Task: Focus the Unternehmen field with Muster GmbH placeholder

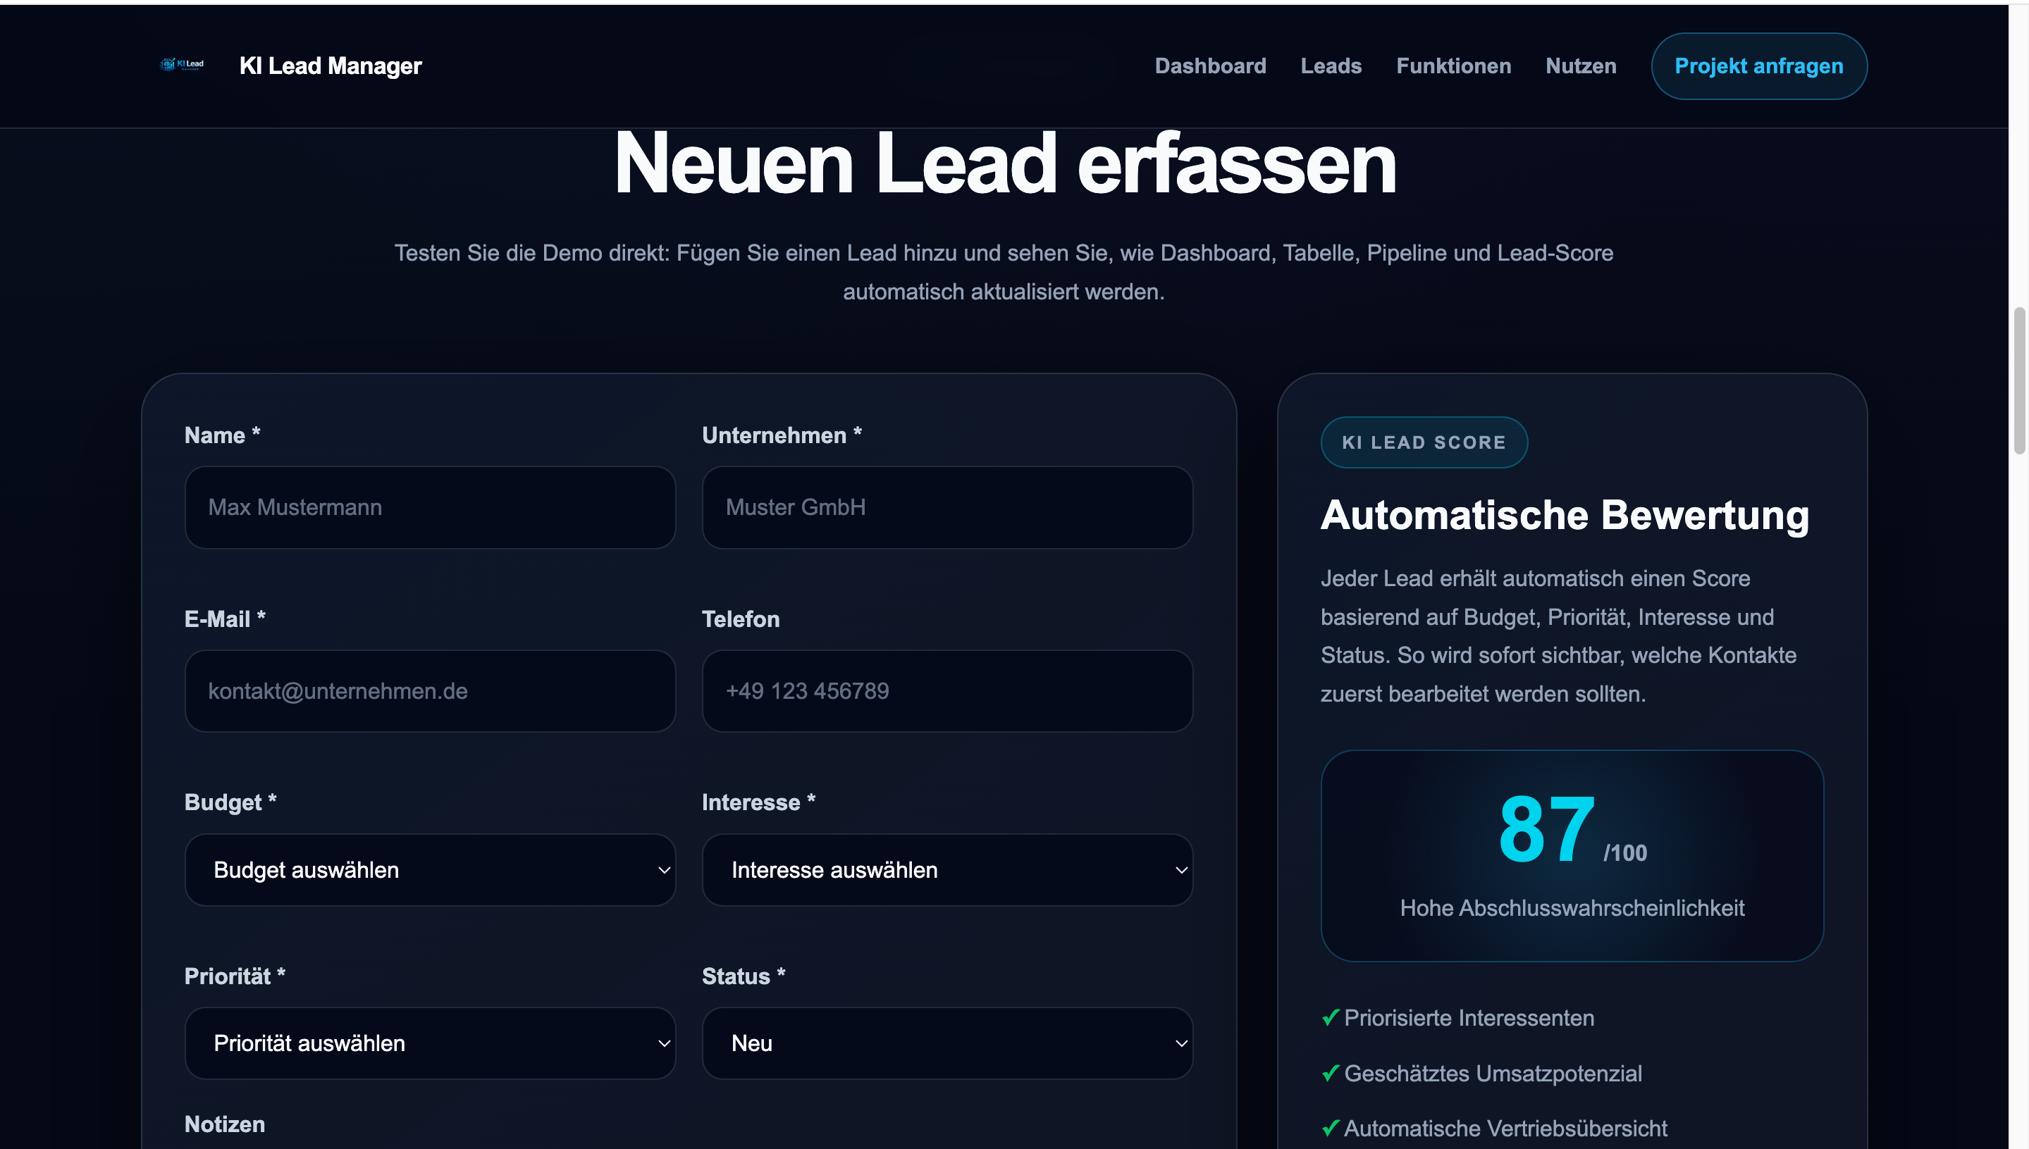Action: pyautogui.click(x=947, y=507)
